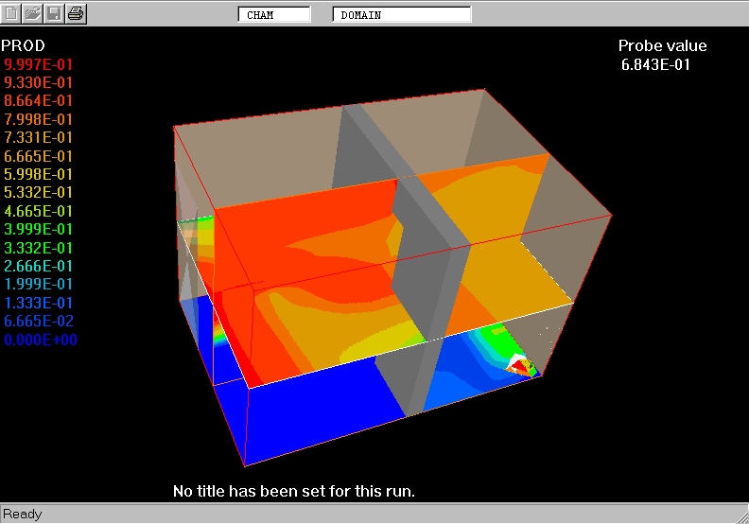Click the DOMAIN field in the toolbar
Viewport: 749px width, 524px height.
[x=401, y=14]
